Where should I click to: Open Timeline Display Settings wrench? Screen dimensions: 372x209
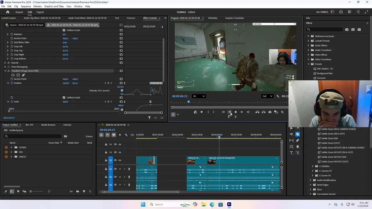126,135
